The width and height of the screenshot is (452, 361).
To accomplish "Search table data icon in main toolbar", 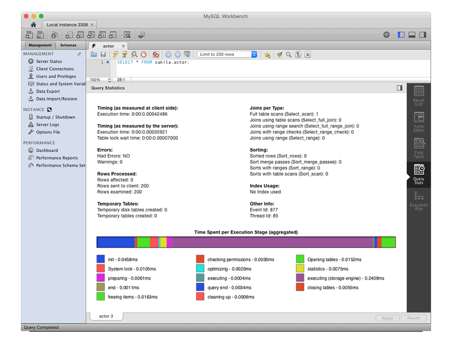I will point(127,35).
